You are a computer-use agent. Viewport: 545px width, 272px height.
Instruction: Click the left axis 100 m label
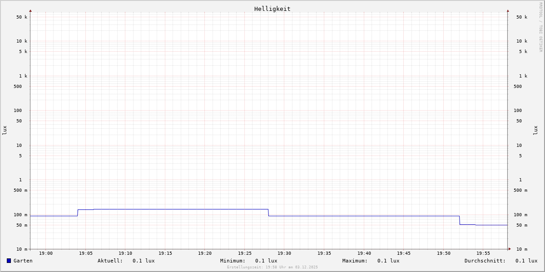[x=20, y=215]
